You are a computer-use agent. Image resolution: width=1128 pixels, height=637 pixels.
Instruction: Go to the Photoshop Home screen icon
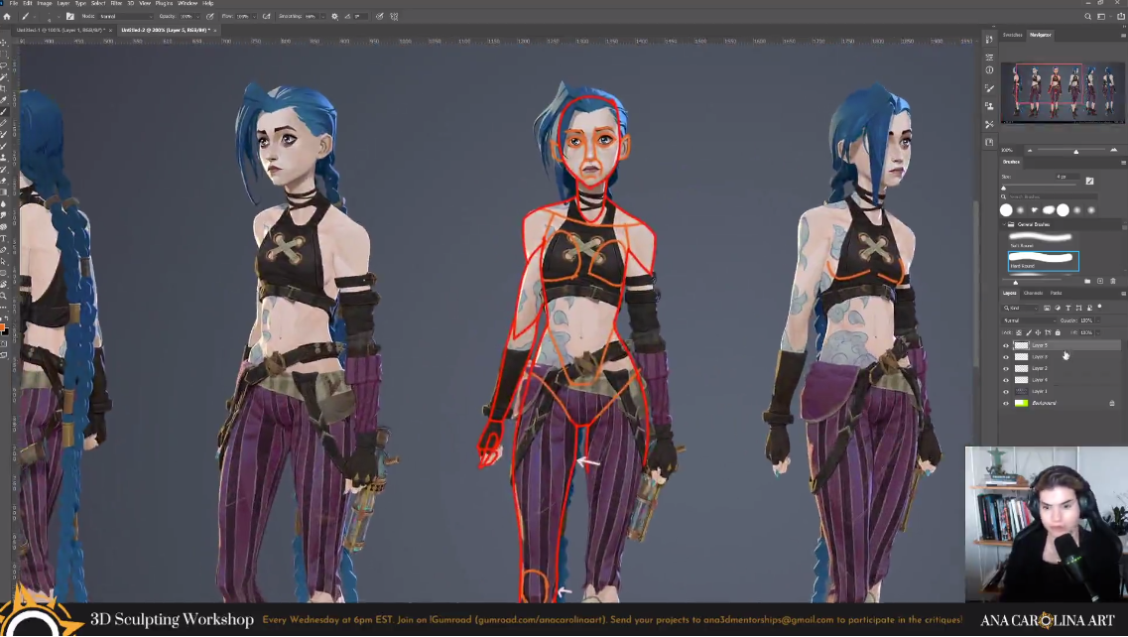tap(7, 16)
